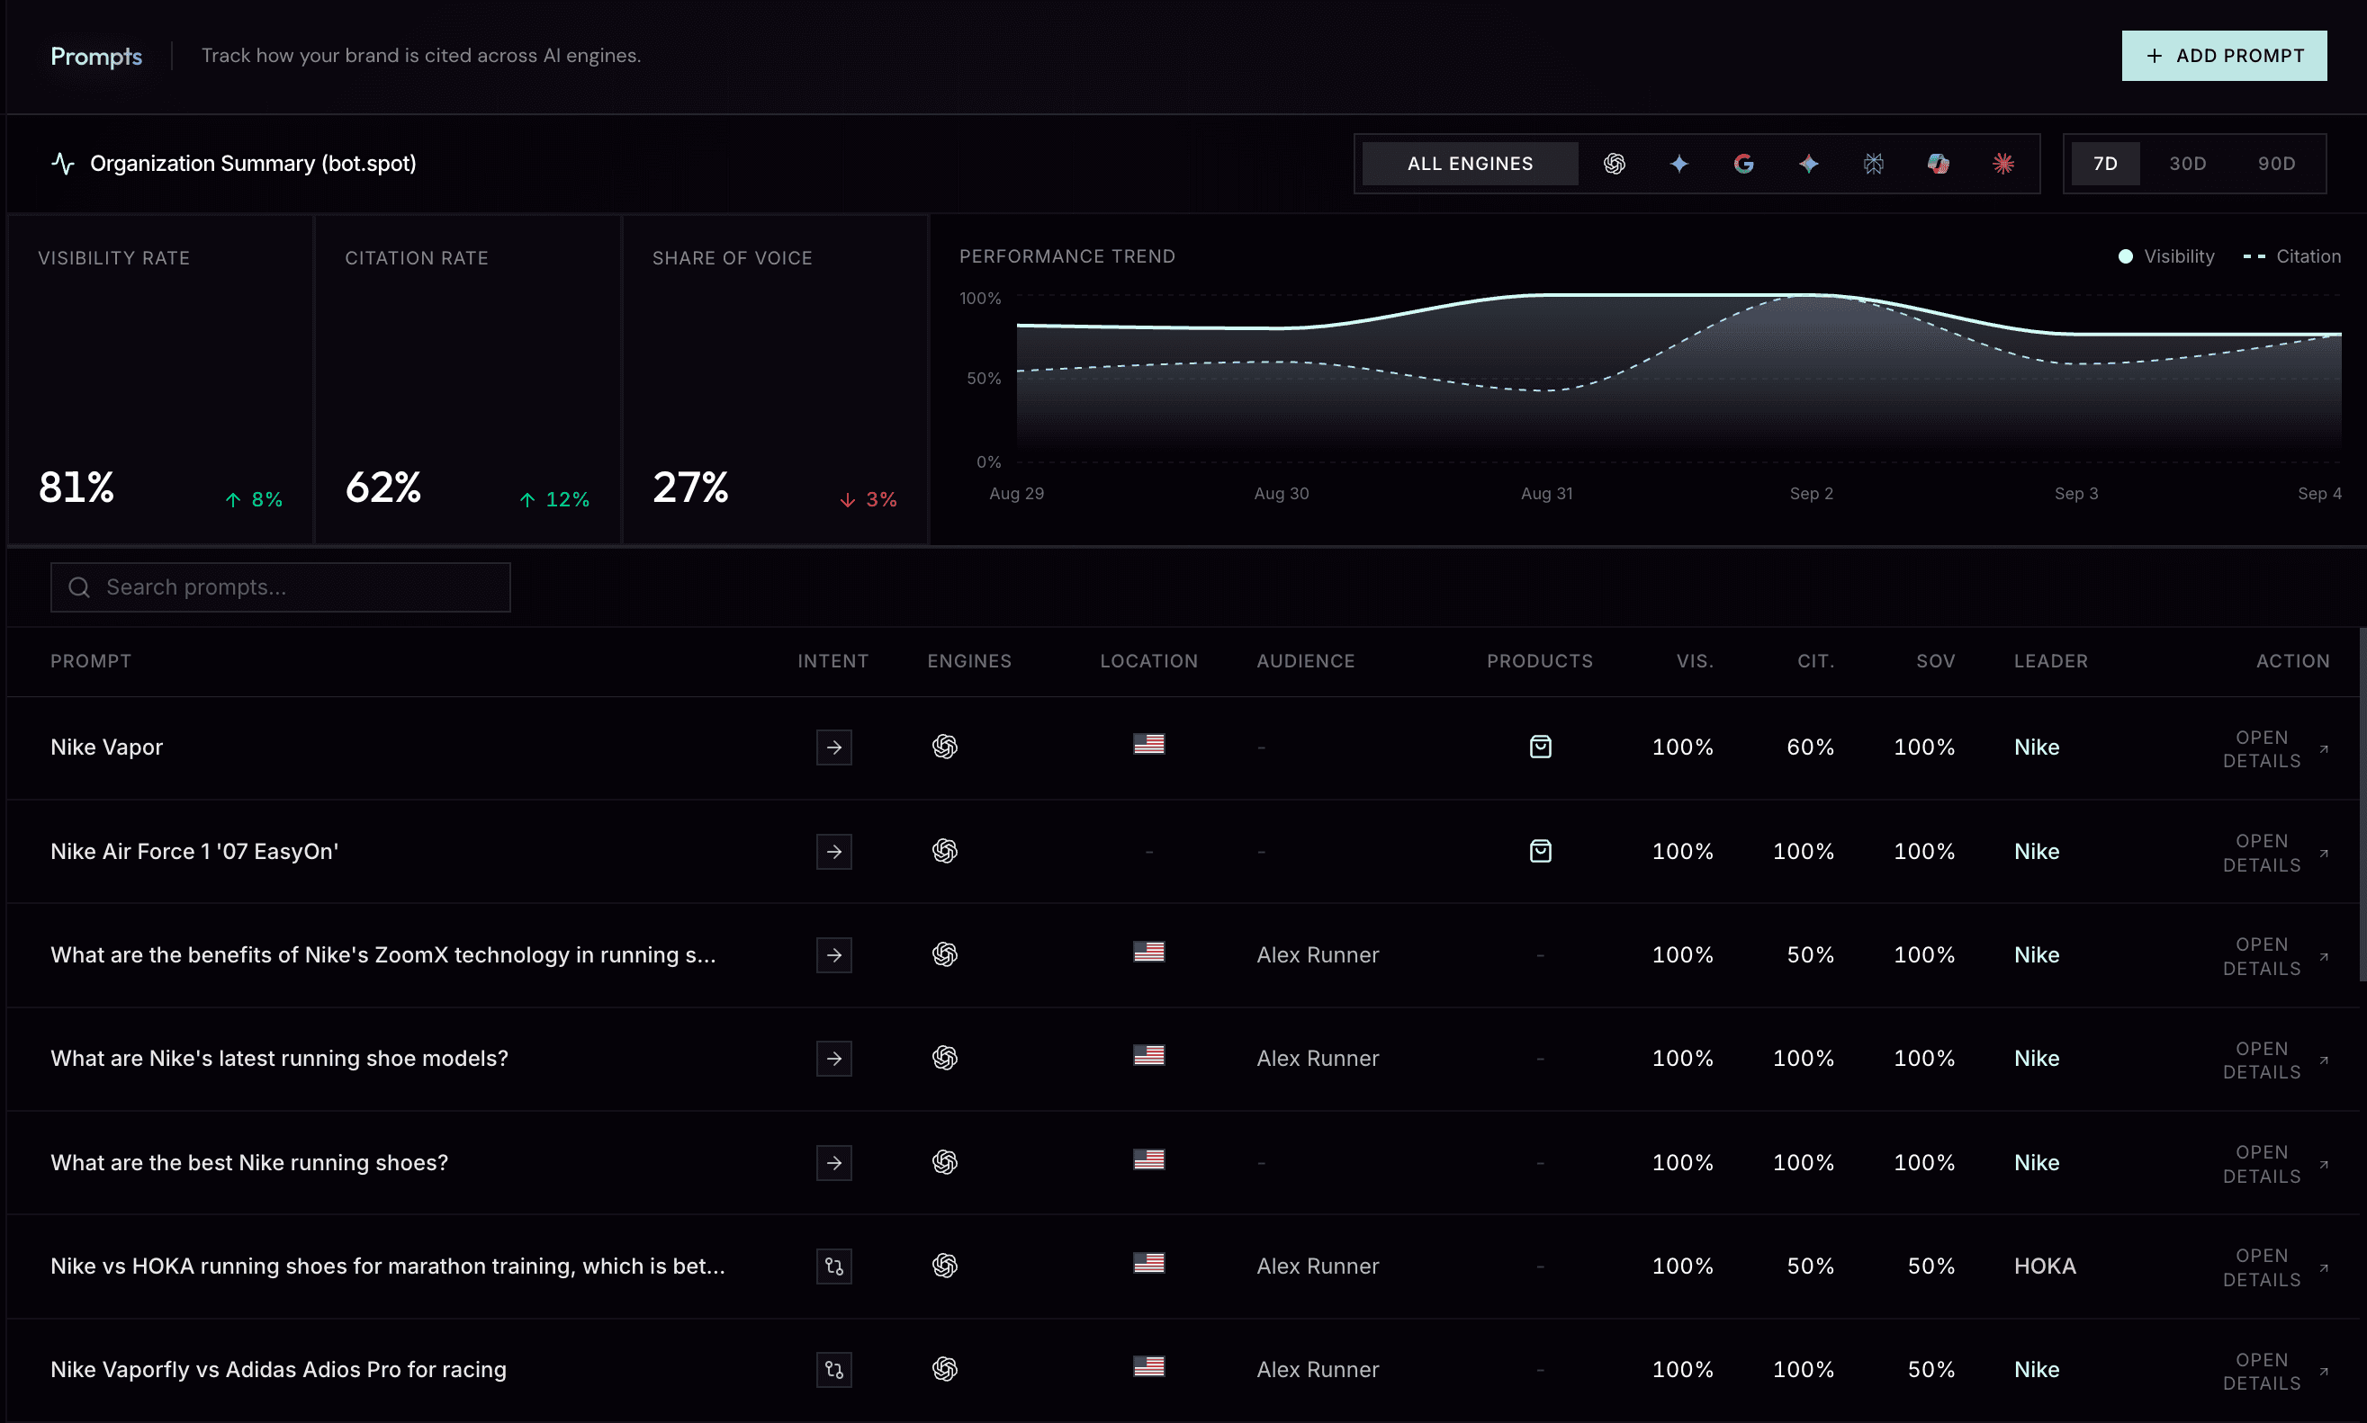Click the CIT. column header
The height and width of the screenshot is (1423, 2367).
point(1815,660)
